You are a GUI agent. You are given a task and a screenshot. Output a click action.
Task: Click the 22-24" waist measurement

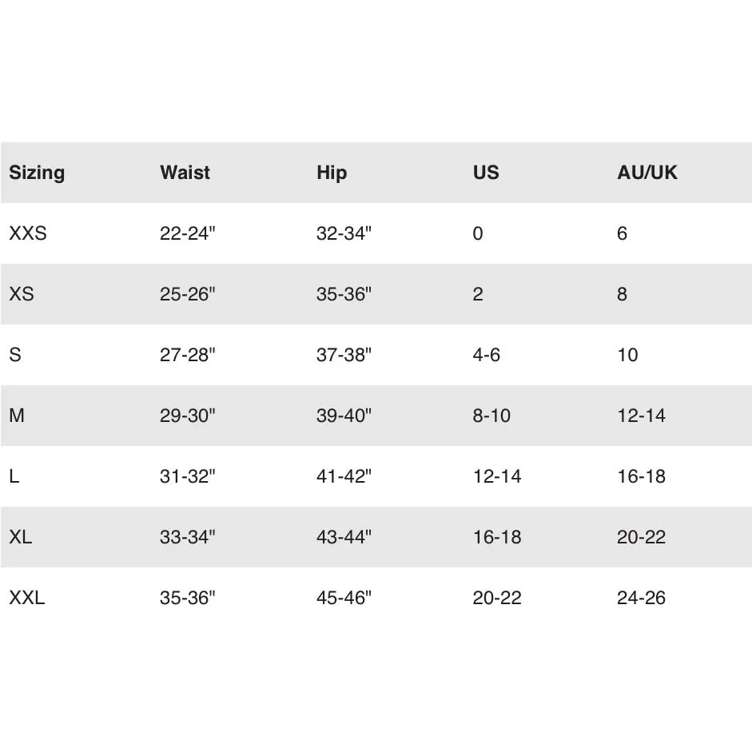pos(188,233)
